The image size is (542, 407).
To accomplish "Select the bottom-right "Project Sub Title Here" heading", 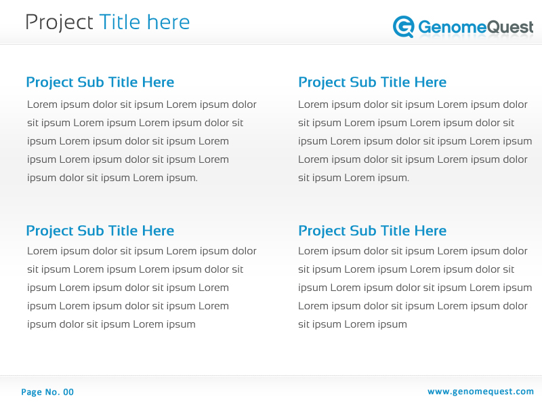I will (372, 231).
